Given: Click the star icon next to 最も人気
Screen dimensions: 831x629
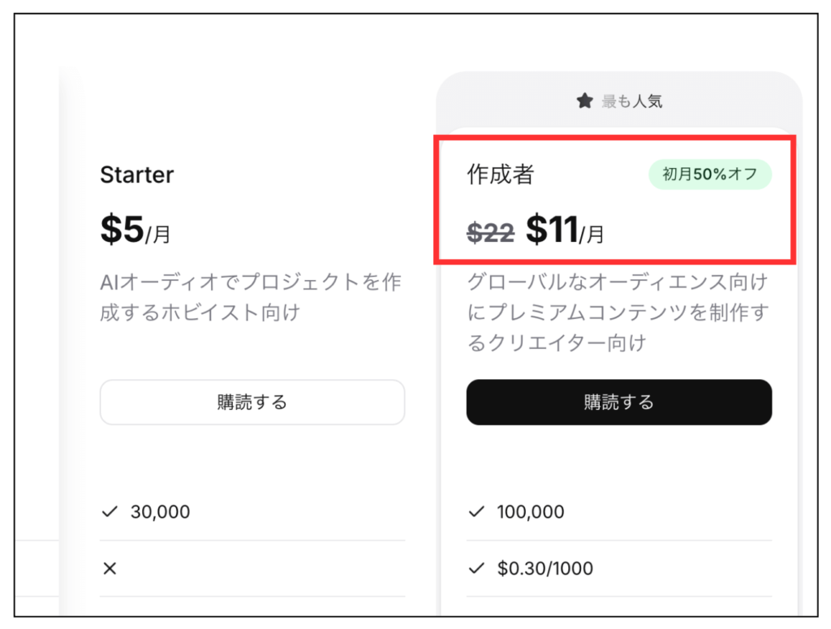Looking at the screenshot, I should point(586,100).
